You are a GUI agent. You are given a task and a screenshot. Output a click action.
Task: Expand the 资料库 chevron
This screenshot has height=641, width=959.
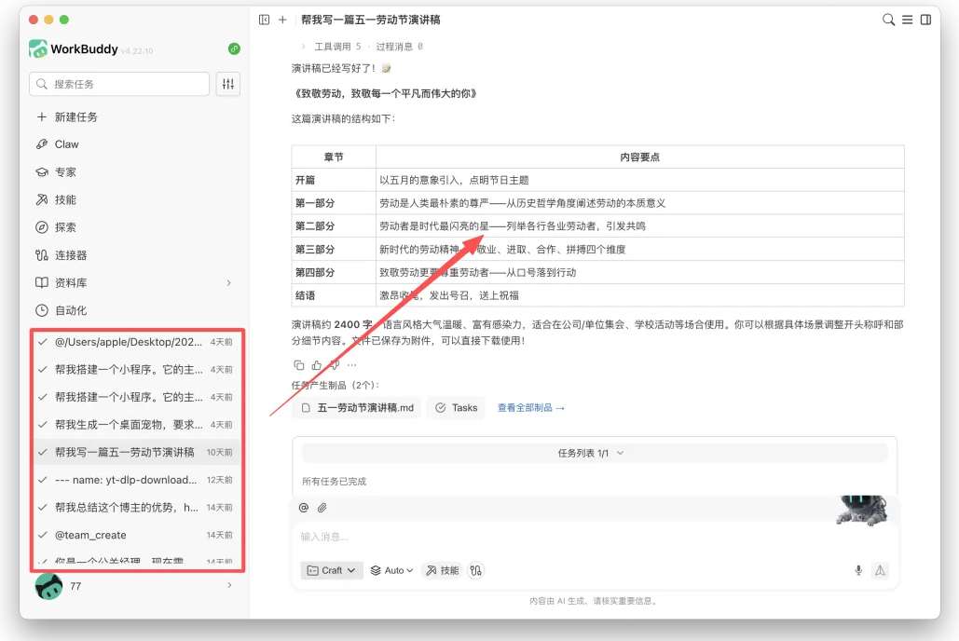point(228,282)
